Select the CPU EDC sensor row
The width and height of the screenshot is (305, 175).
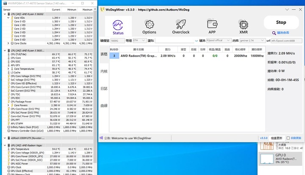(47, 98)
